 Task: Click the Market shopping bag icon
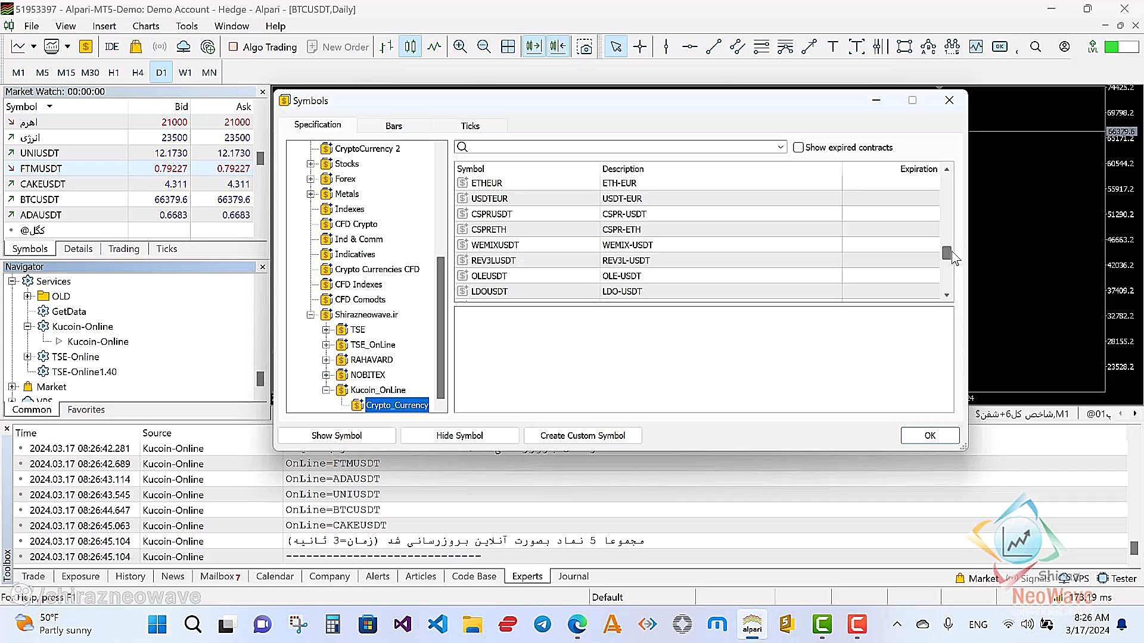click(136, 46)
